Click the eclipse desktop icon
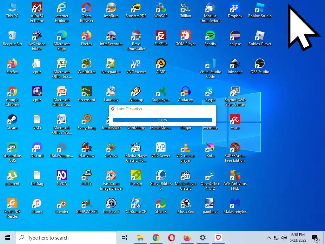This screenshot has width=325, height=244. [235, 38]
